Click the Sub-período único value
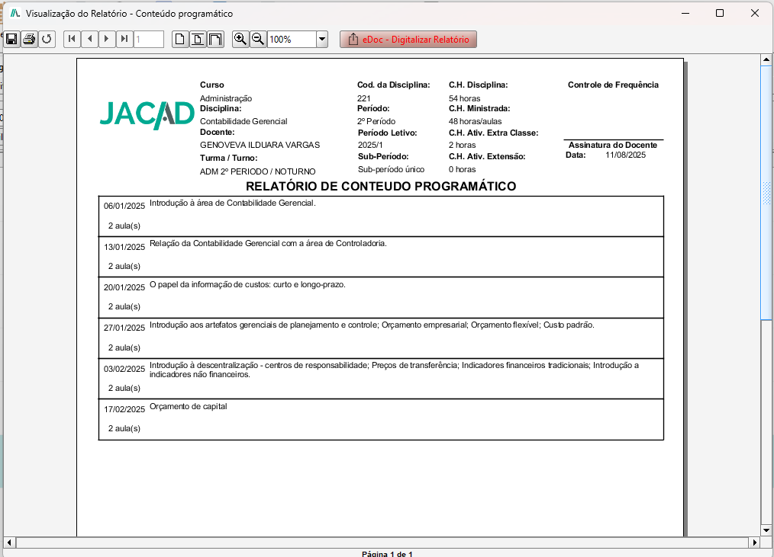This screenshot has height=557, width=774. coord(391,170)
